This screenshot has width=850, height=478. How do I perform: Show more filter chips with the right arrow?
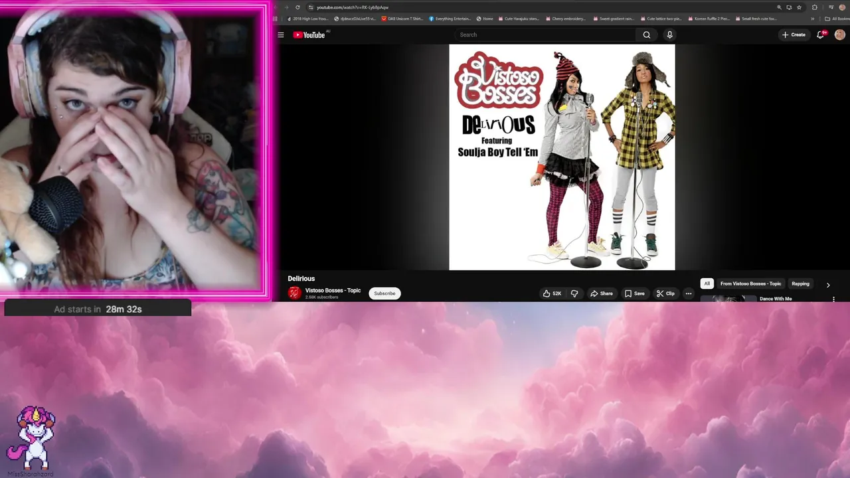[828, 285]
